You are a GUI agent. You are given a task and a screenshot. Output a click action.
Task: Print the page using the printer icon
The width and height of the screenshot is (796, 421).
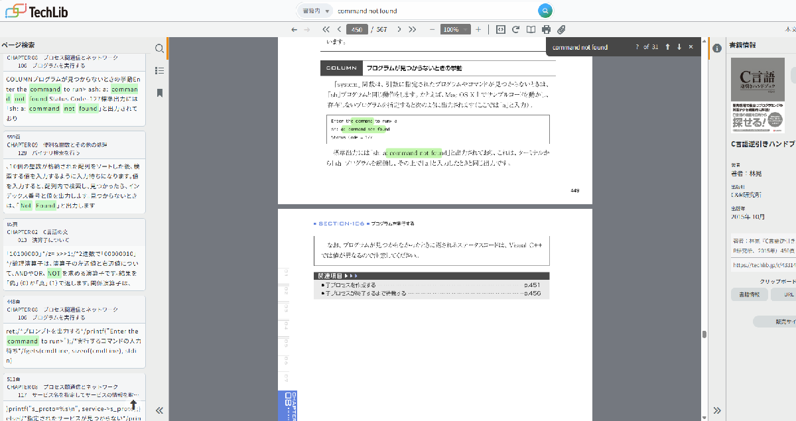546,30
